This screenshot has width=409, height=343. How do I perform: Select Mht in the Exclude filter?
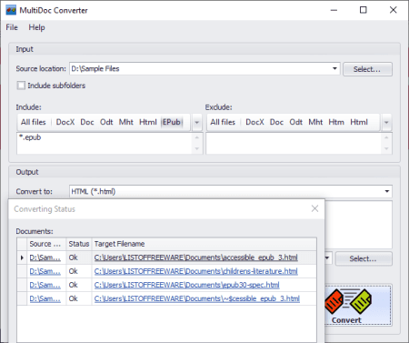pyautogui.click(x=315, y=122)
